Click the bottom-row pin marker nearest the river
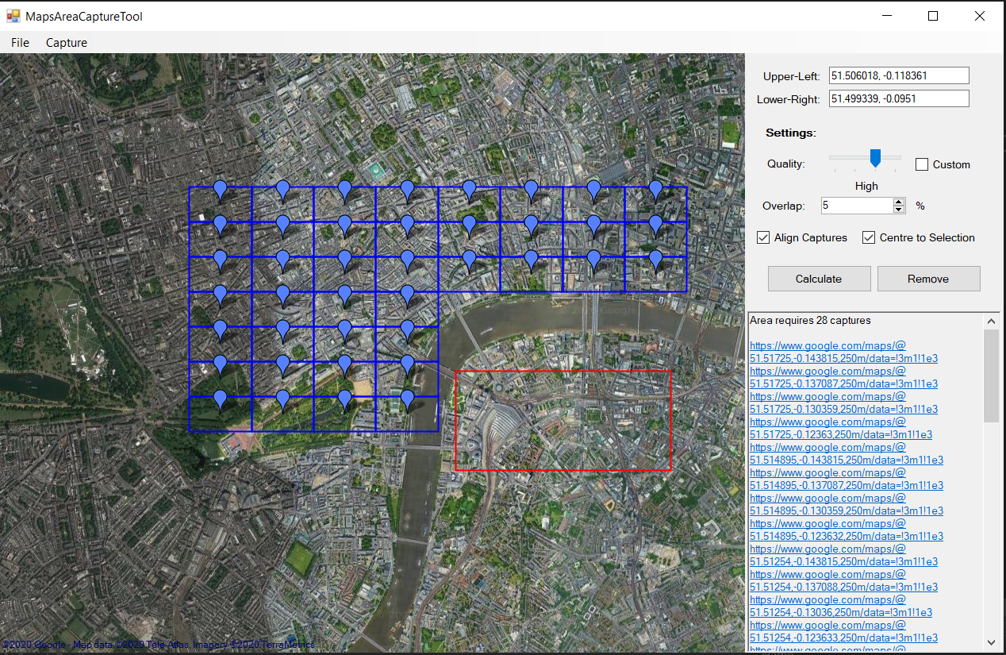Image resolution: width=1006 pixels, height=655 pixels. point(407,399)
